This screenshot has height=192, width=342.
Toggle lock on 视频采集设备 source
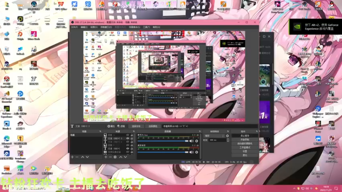pyautogui.click(x=132, y=152)
